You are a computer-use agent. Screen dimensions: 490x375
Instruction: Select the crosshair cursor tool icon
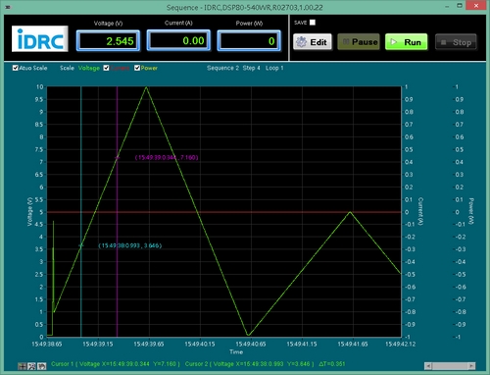click(23, 366)
